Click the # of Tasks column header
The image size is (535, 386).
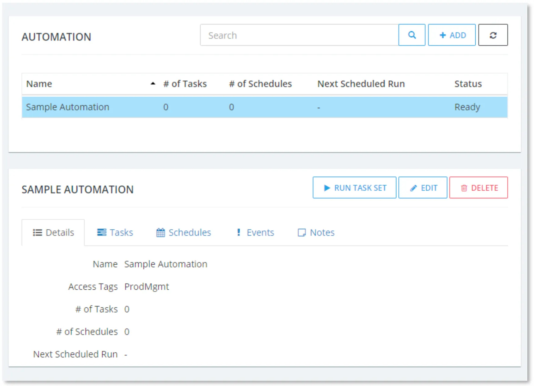coord(185,84)
